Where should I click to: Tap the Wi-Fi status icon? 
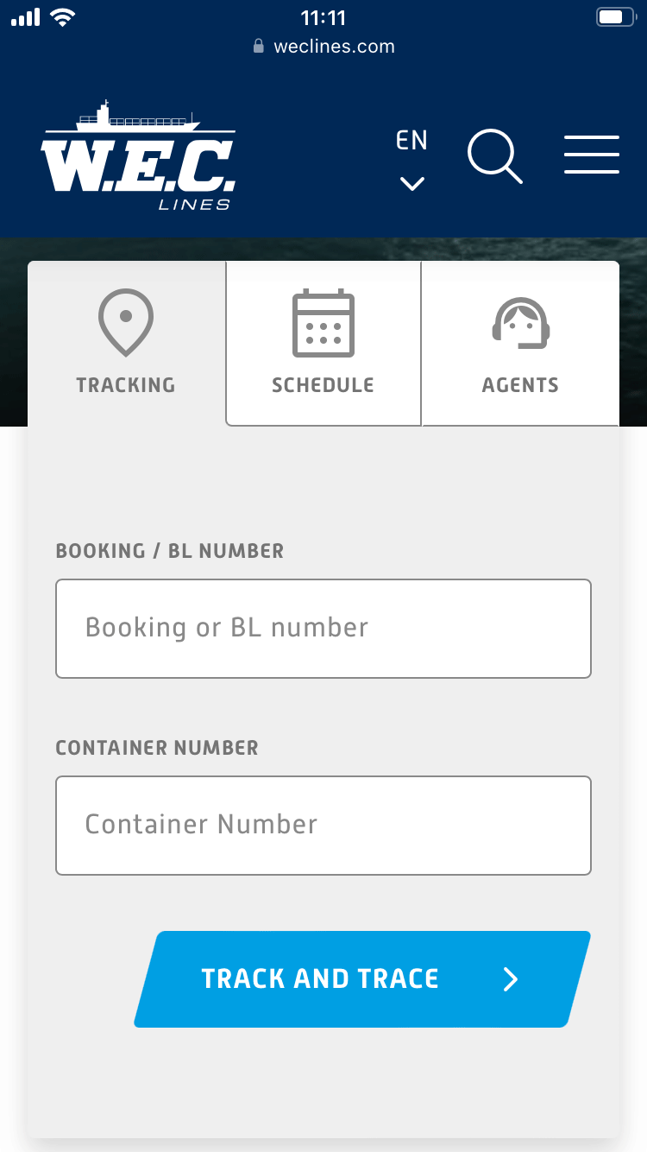62,17
